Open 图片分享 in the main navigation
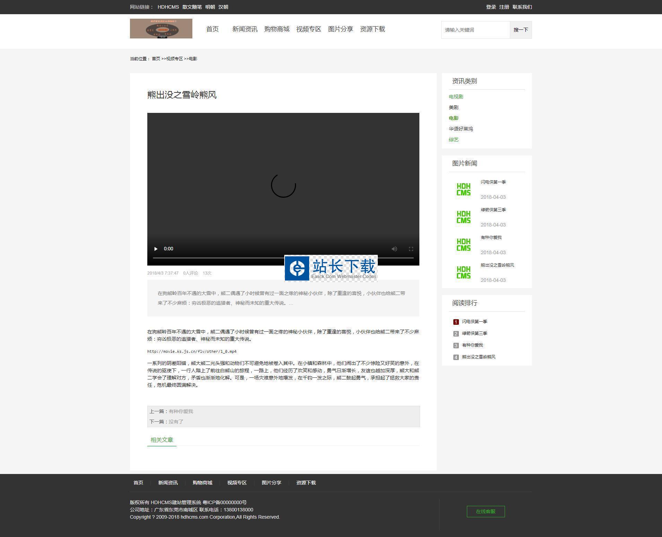 (340, 29)
